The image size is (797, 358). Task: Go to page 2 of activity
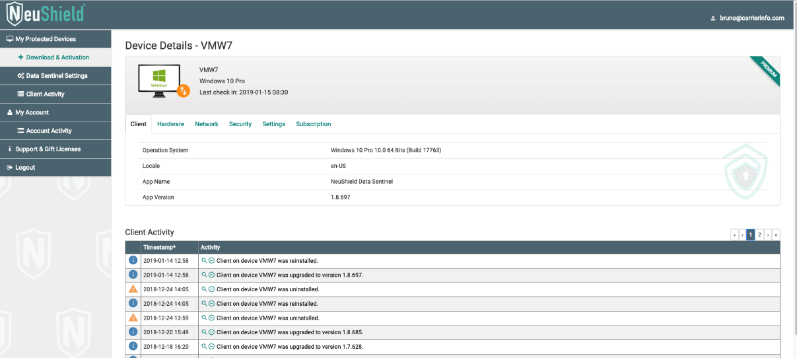tap(759, 234)
